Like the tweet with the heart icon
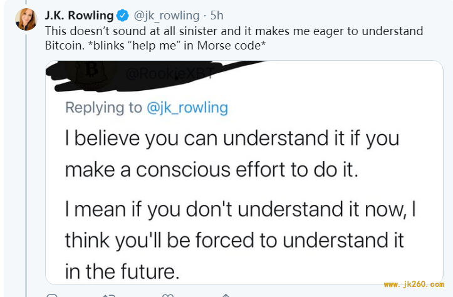Image resolution: width=453 pixels, height=297 pixels. point(168,295)
